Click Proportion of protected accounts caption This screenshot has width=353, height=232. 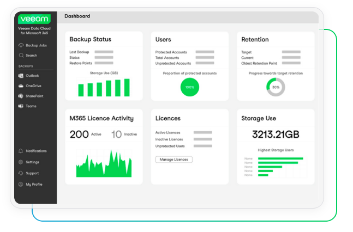coord(190,74)
